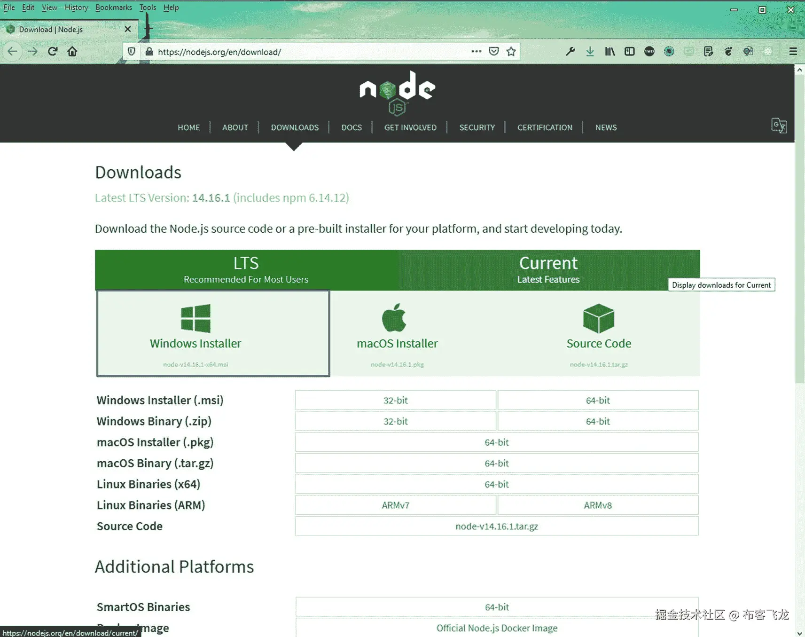805x637 pixels.
Task: Click the forward navigation arrow
Action: [x=32, y=51]
